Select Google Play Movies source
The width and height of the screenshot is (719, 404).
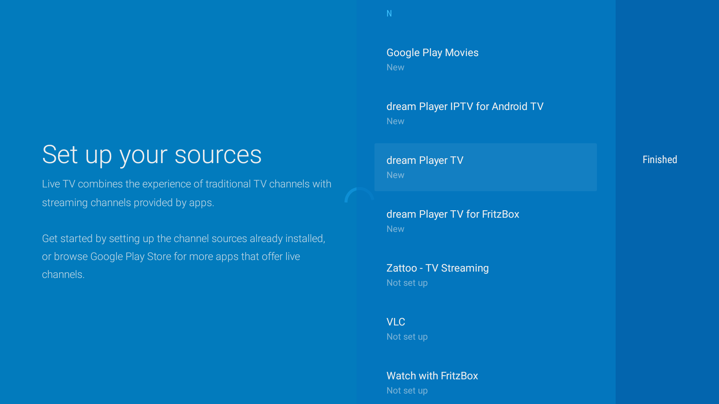[x=486, y=59]
